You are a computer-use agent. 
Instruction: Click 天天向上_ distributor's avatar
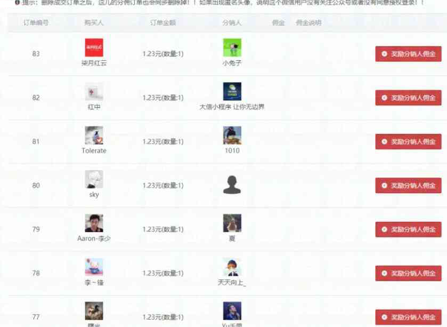[x=232, y=267]
